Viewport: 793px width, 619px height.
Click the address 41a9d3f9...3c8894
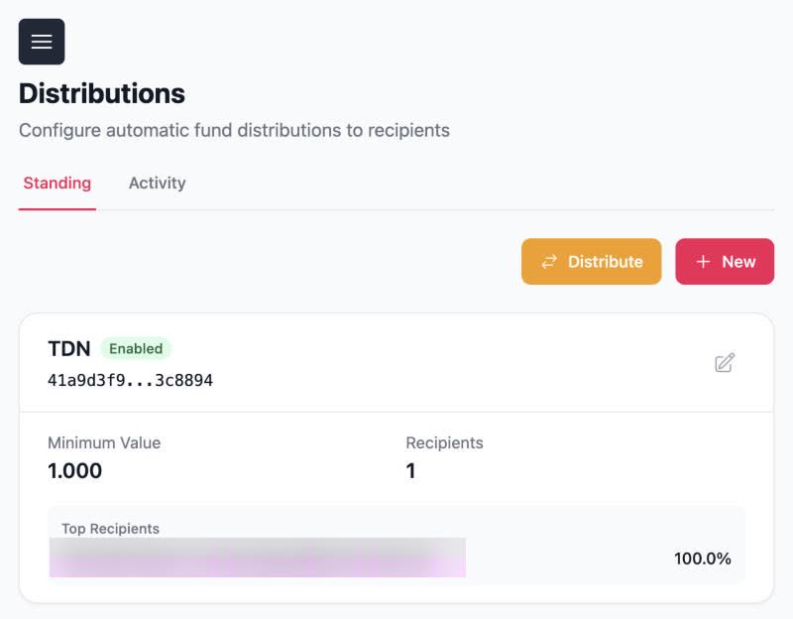130,380
